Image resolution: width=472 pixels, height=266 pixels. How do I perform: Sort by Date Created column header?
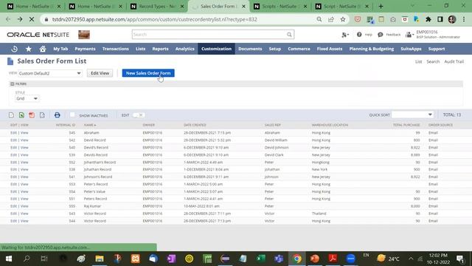click(195, 125)
